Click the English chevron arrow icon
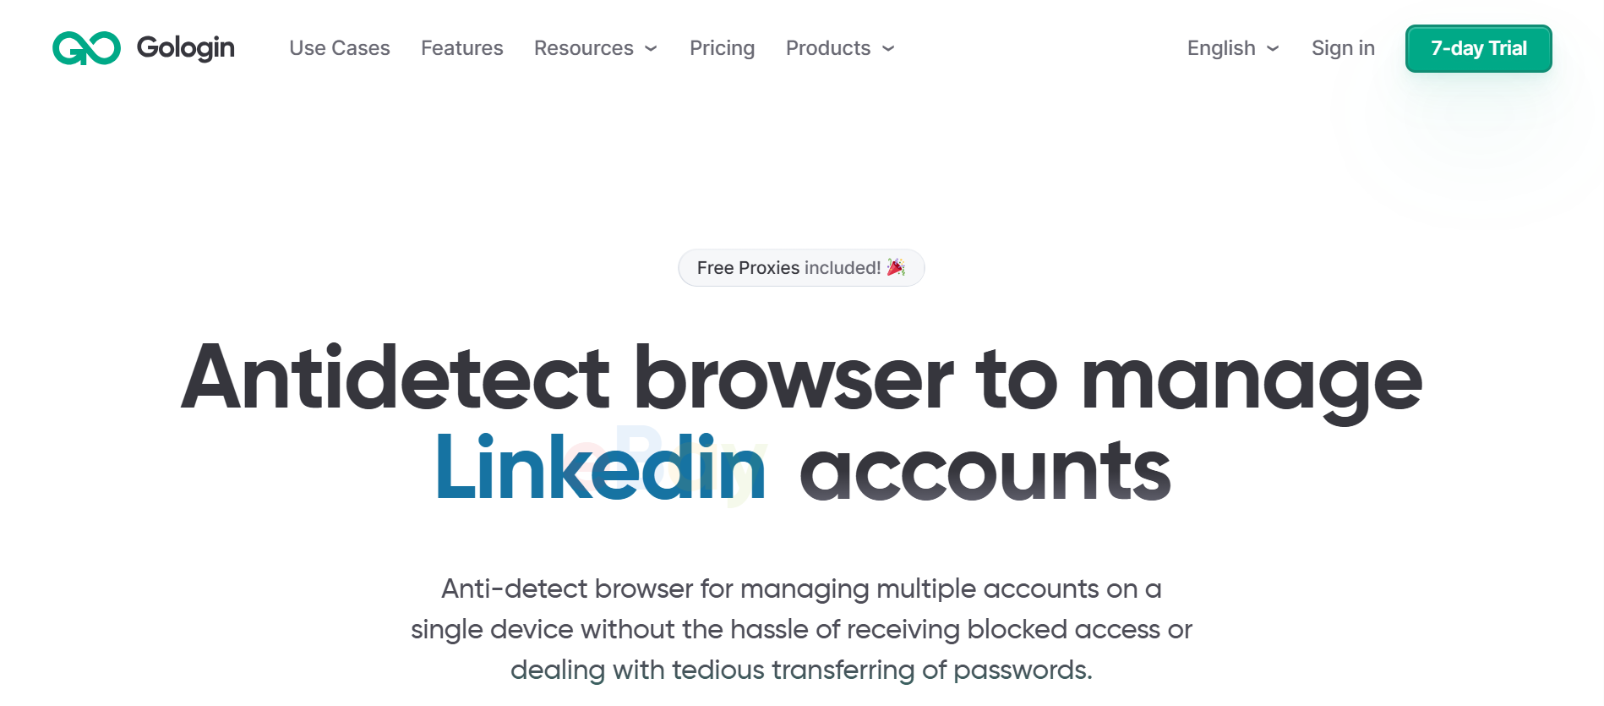 click(x=1272, y=49)
